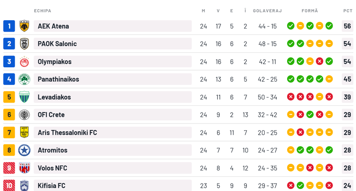This screenshot has width=356, height=191.
Task: Click the FORMĂ column header
Action: pyautogui.click(x=310, y=11)
